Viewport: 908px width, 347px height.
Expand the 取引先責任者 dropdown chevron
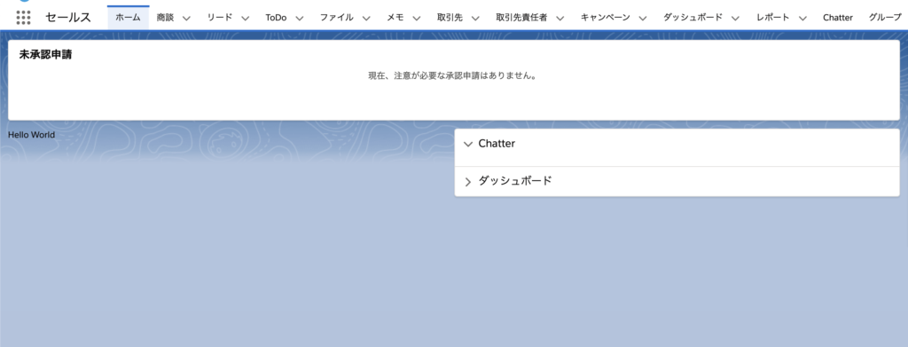(x=560, y=18)
